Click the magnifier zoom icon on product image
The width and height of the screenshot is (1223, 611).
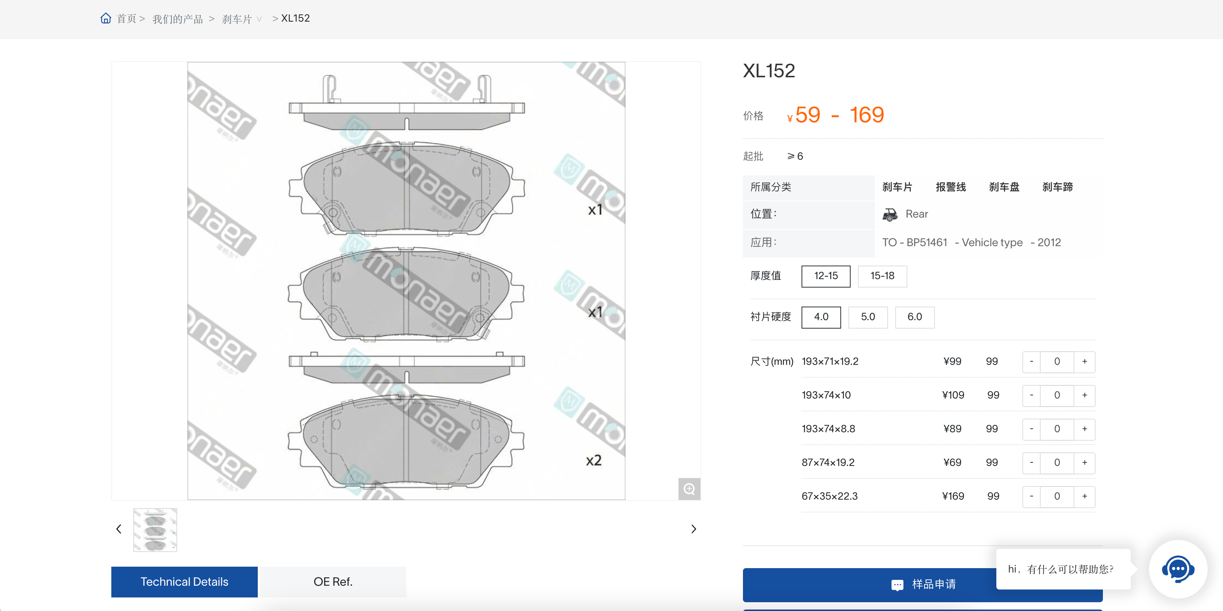(x=689, y=488)
